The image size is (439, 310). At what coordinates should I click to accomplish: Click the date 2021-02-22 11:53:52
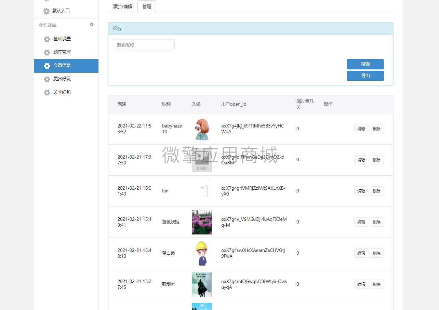pos(134,129)
